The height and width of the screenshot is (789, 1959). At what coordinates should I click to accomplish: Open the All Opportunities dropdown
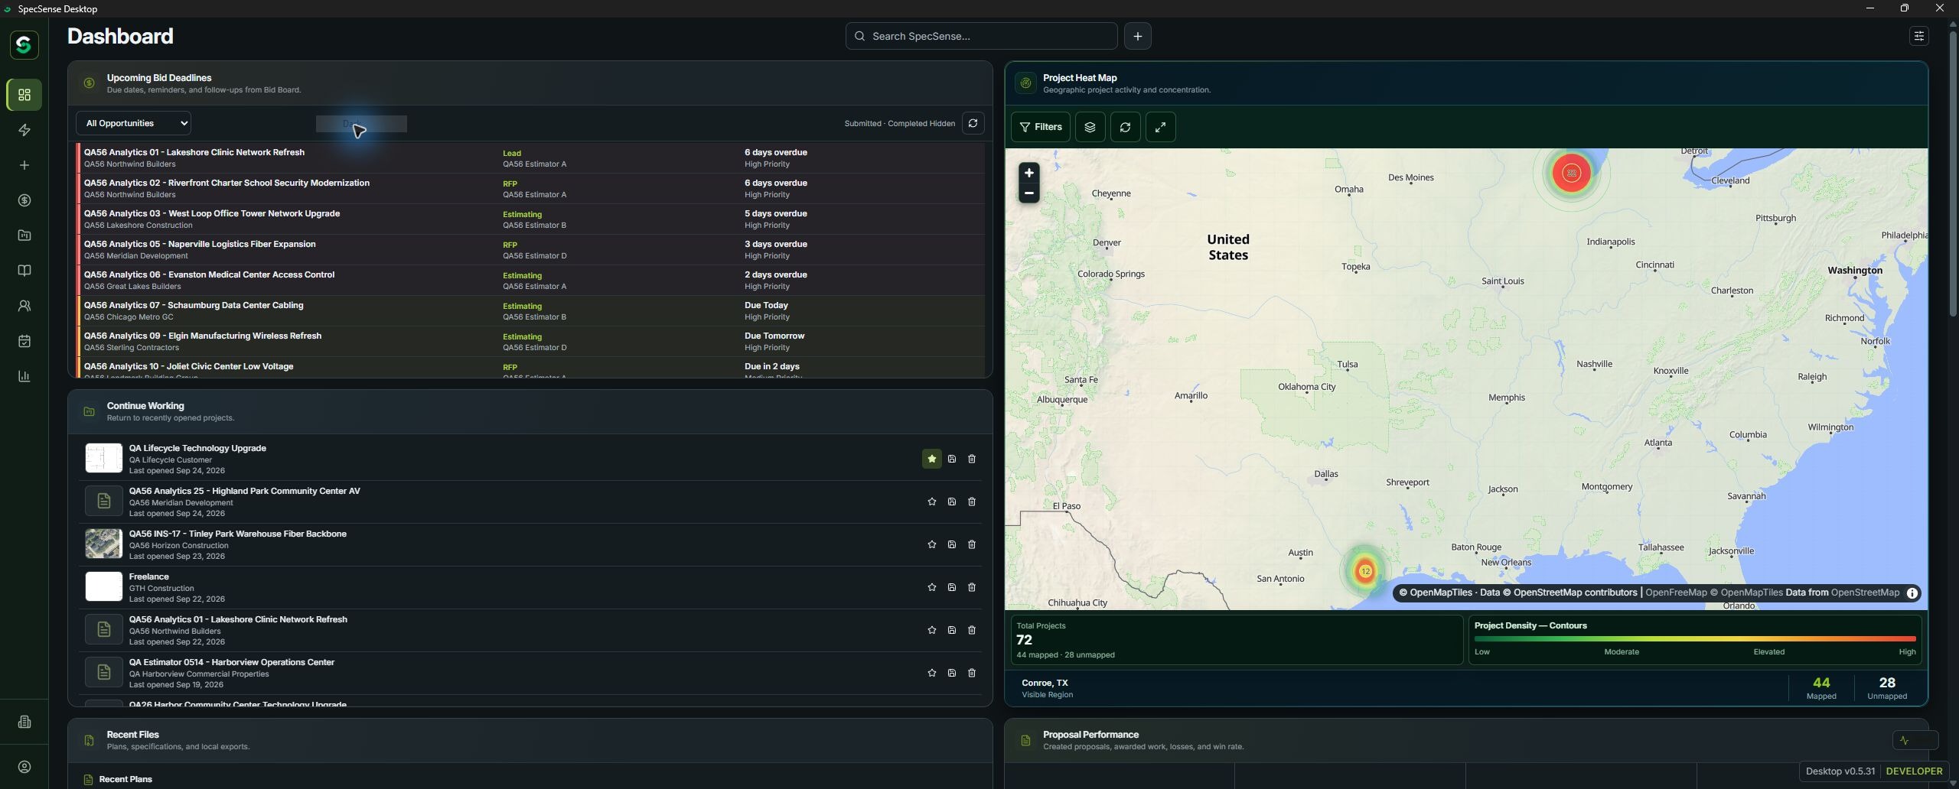coord(133,123)
